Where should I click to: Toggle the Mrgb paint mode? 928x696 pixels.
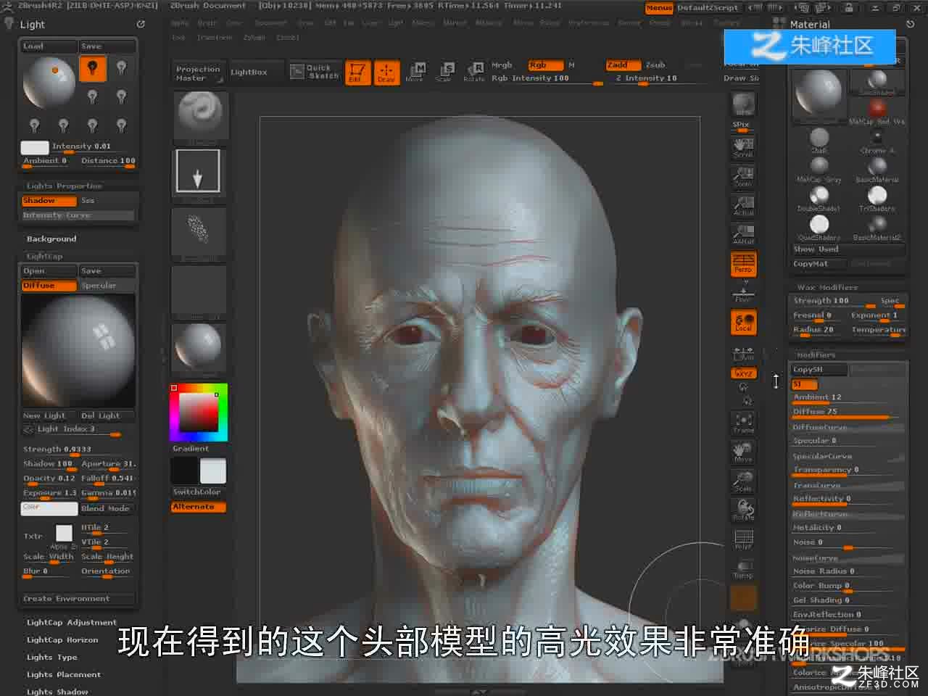tap(502, 65)
